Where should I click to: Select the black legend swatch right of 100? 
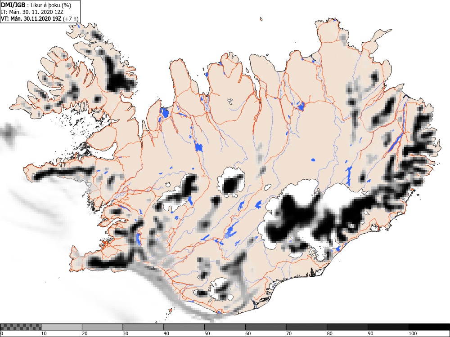pos(429,327)
